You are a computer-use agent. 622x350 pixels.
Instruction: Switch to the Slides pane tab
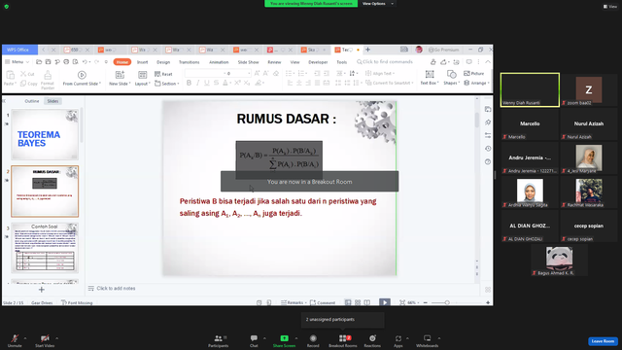pyautogui.click(x=52, y=101)
